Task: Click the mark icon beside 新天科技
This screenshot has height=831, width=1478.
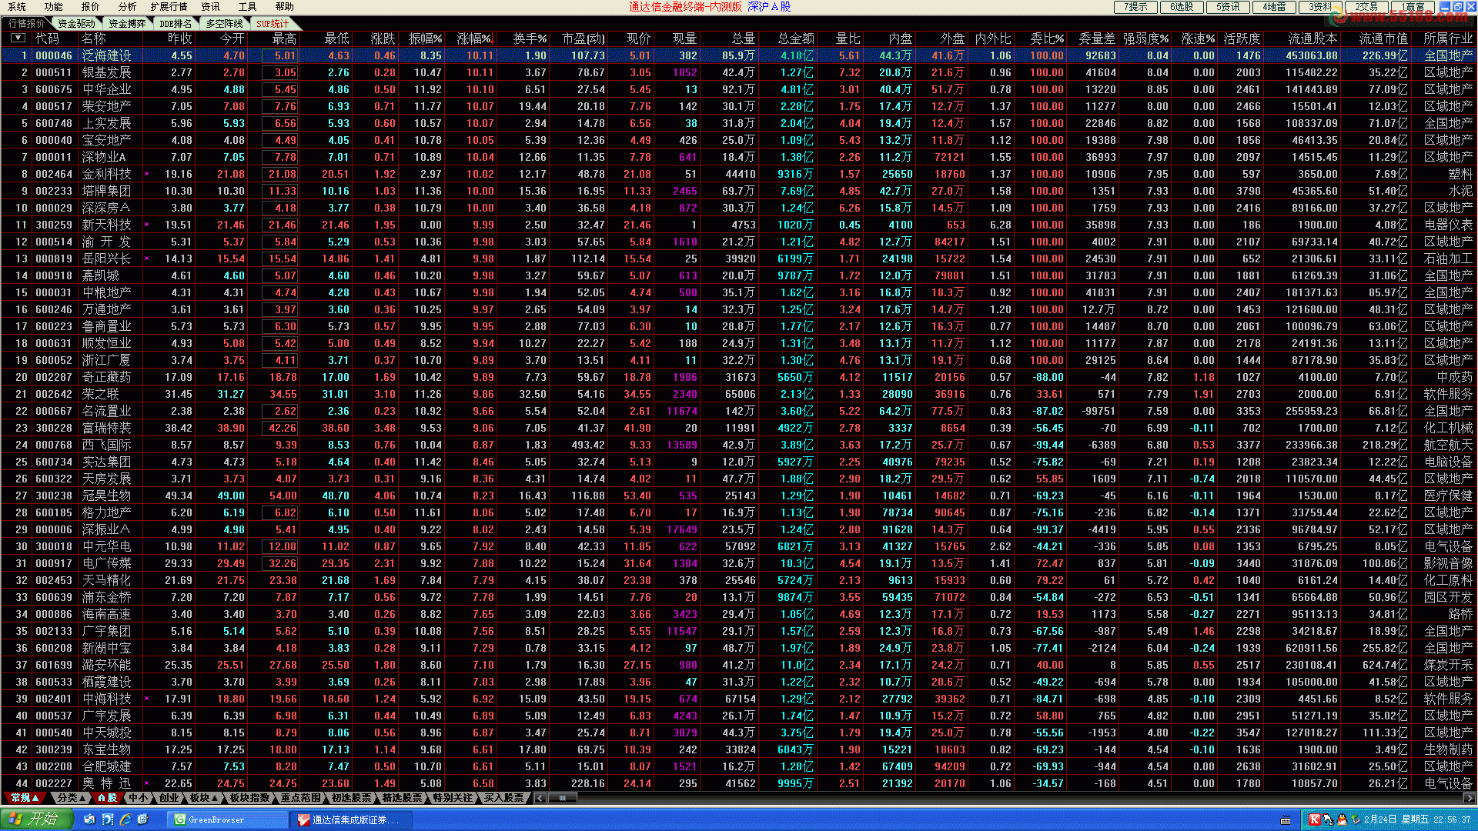Action: [146, 225]
